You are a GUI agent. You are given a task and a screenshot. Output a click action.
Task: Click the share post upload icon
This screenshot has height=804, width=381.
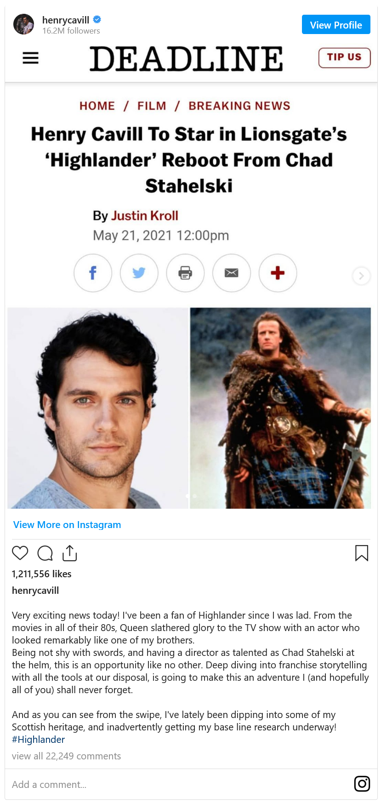[x=69, y=553]
